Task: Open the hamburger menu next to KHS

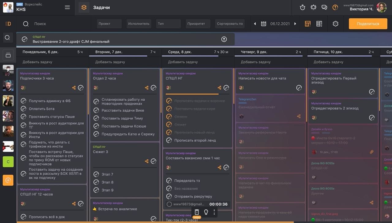Action: point(67,7)
